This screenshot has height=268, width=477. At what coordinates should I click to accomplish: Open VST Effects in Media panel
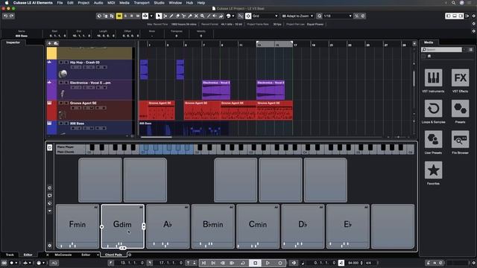pos(460,77)
